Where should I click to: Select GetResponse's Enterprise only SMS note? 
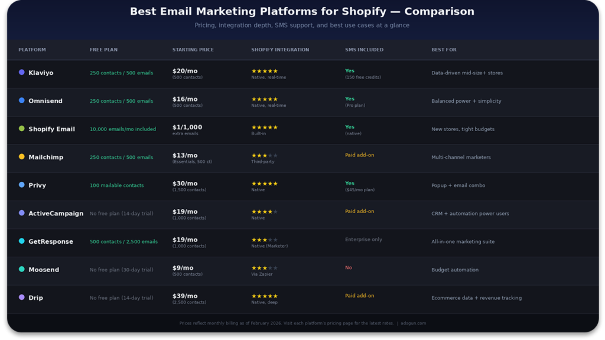363,239
